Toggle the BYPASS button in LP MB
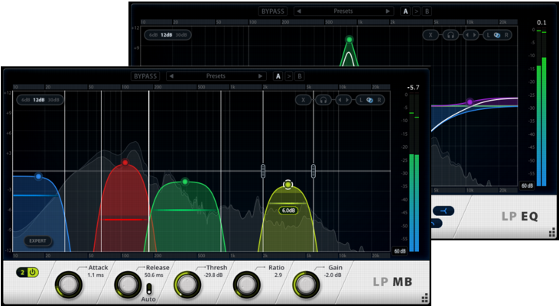The height and width of the screenshot is (306, 559). [x=145, y=76]
